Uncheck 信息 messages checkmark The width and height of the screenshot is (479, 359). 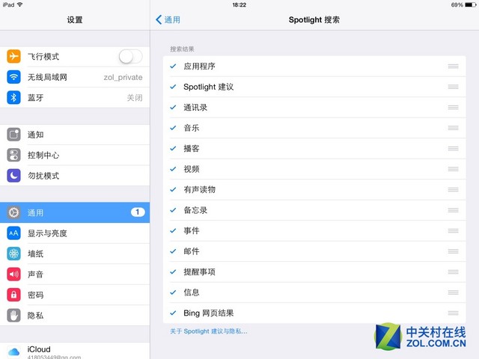(173, 292)
